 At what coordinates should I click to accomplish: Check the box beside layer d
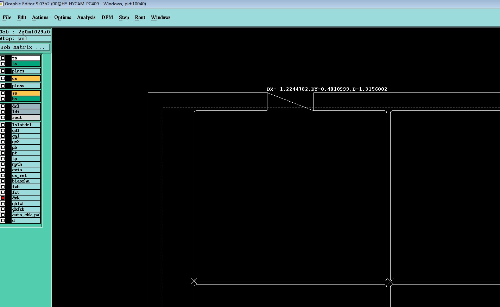coord(3,220)
